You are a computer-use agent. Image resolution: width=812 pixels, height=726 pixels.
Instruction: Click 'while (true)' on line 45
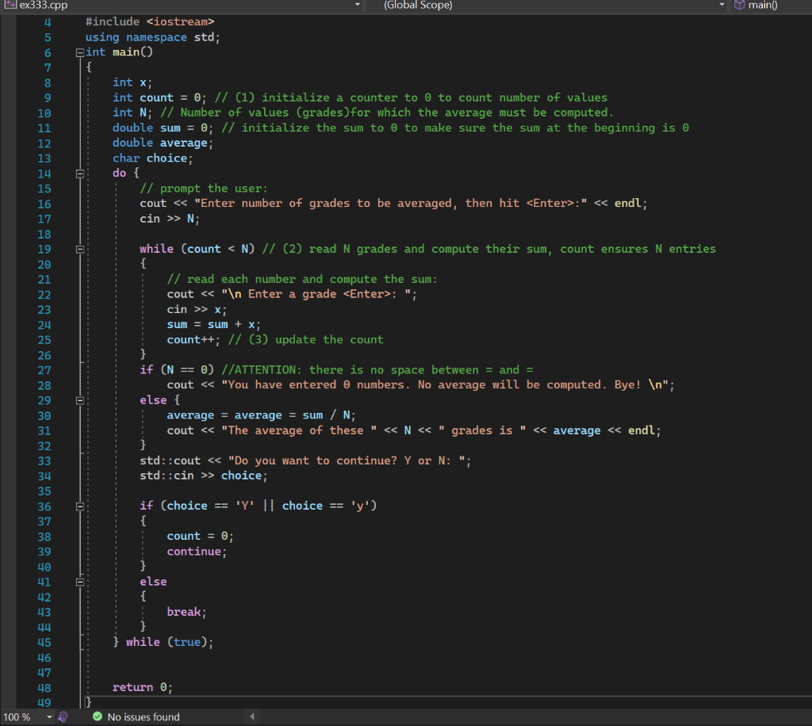pos(167,642)
